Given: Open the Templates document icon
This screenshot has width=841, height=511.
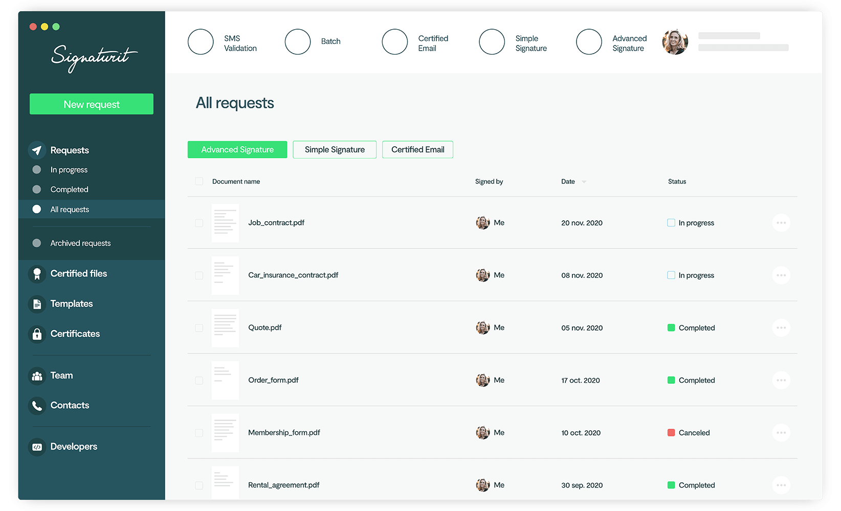Looking at the screenshot, I should point(37,304).
